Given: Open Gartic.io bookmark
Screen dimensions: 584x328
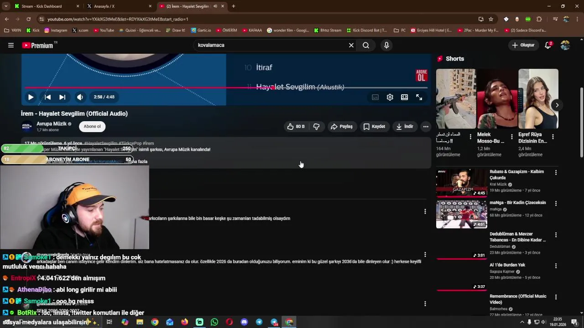Looking at the screenshot, I should (201, 31).
